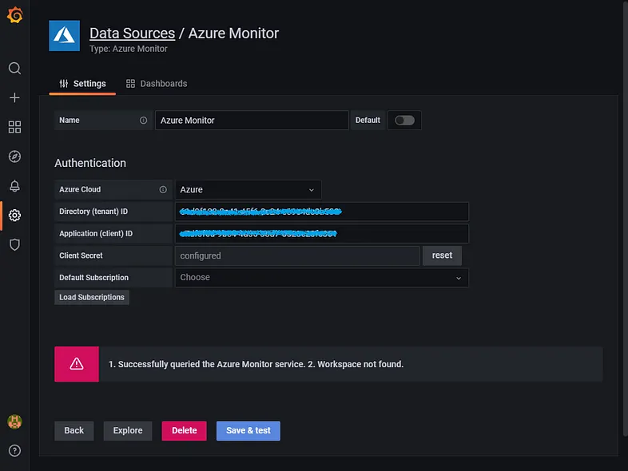Open the user profile avatar
Image resolution: width=628 pixels, height=471 pixels.
pyautogui.click(x=15, y=422)
